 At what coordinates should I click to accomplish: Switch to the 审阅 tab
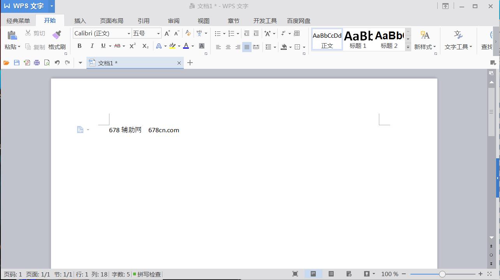174,21
